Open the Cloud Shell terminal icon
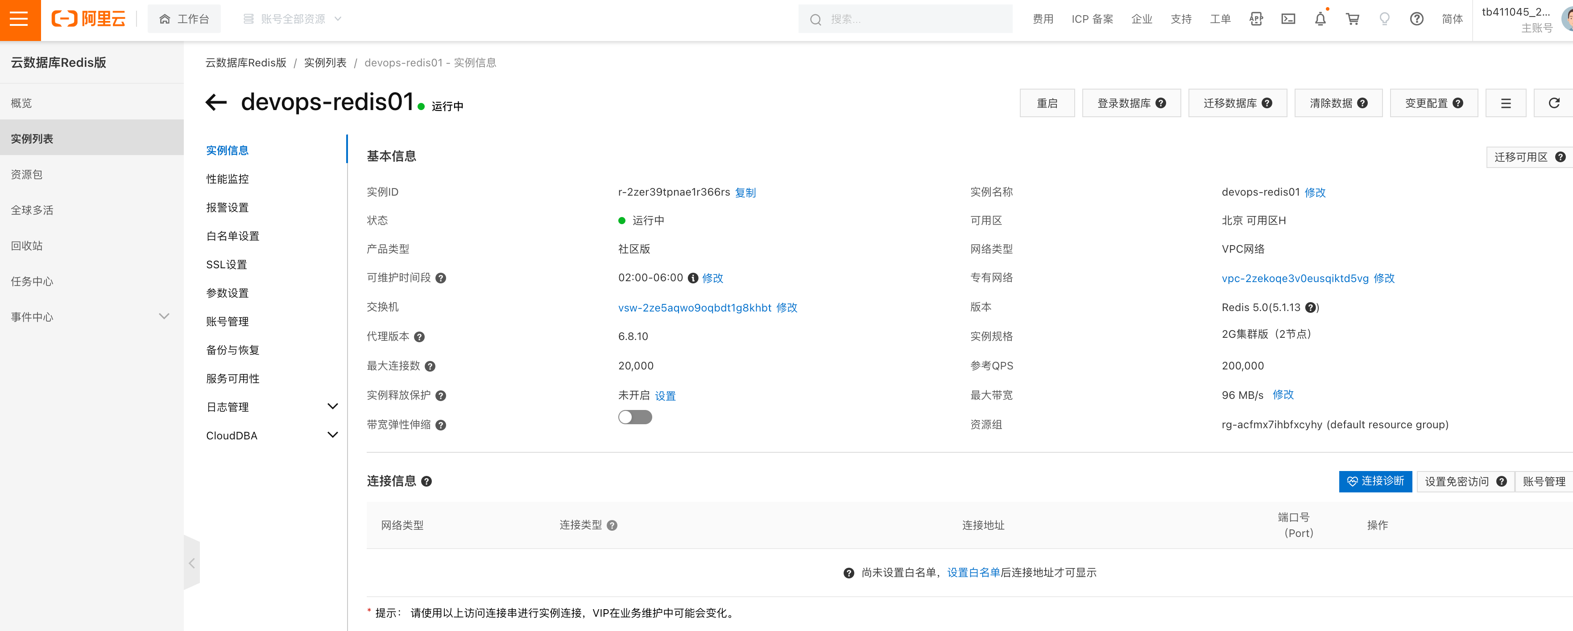The image size is (1573, 631). (x=1288, y=20)
